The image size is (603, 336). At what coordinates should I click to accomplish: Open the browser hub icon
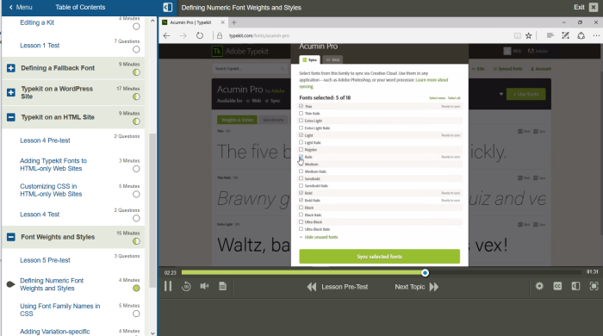(550, 35)
